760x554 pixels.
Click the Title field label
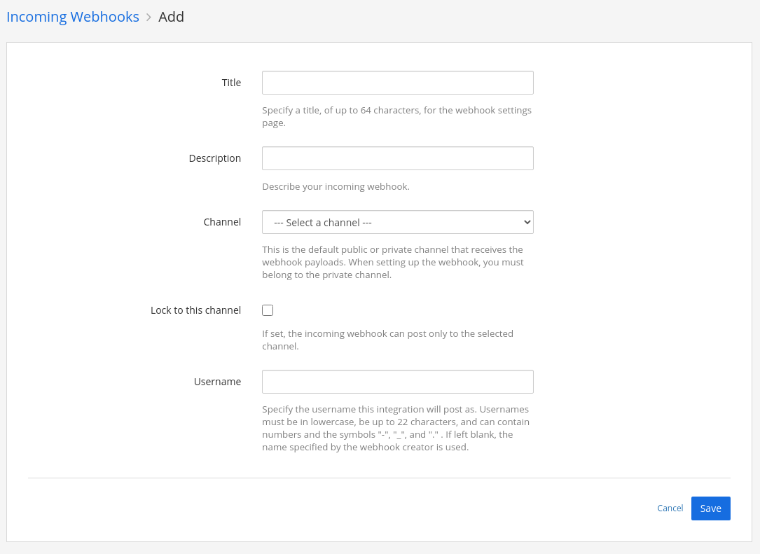point(231,83)
